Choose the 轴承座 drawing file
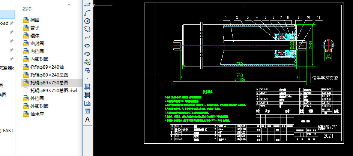The width and height of the screenshot is (353, 156). coord(37,114)
